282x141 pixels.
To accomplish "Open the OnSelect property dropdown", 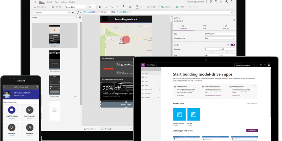I will pyautogui.click(x=52, y=13).
